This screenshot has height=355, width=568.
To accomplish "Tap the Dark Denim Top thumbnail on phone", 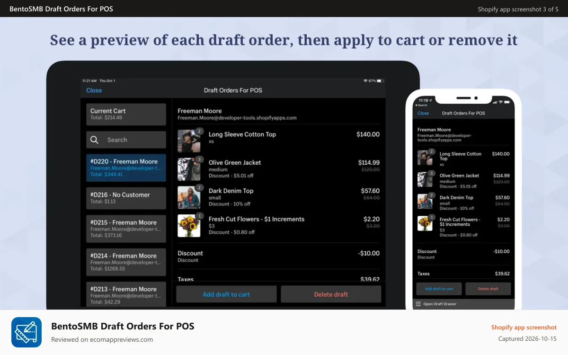I will (x=425, y=201).
